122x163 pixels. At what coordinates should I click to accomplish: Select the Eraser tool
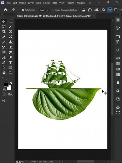[x=10, y=47]
